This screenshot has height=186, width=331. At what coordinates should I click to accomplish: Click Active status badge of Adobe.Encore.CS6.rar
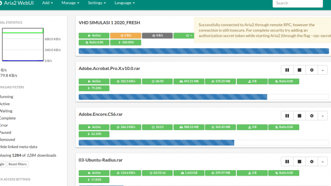coord(94,127)
